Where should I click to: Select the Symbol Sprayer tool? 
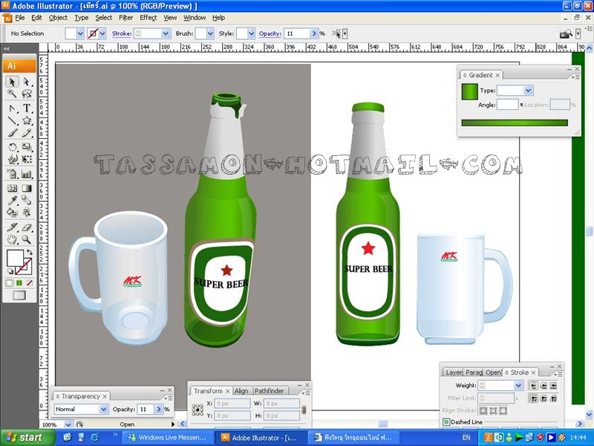tap(12, 174)
